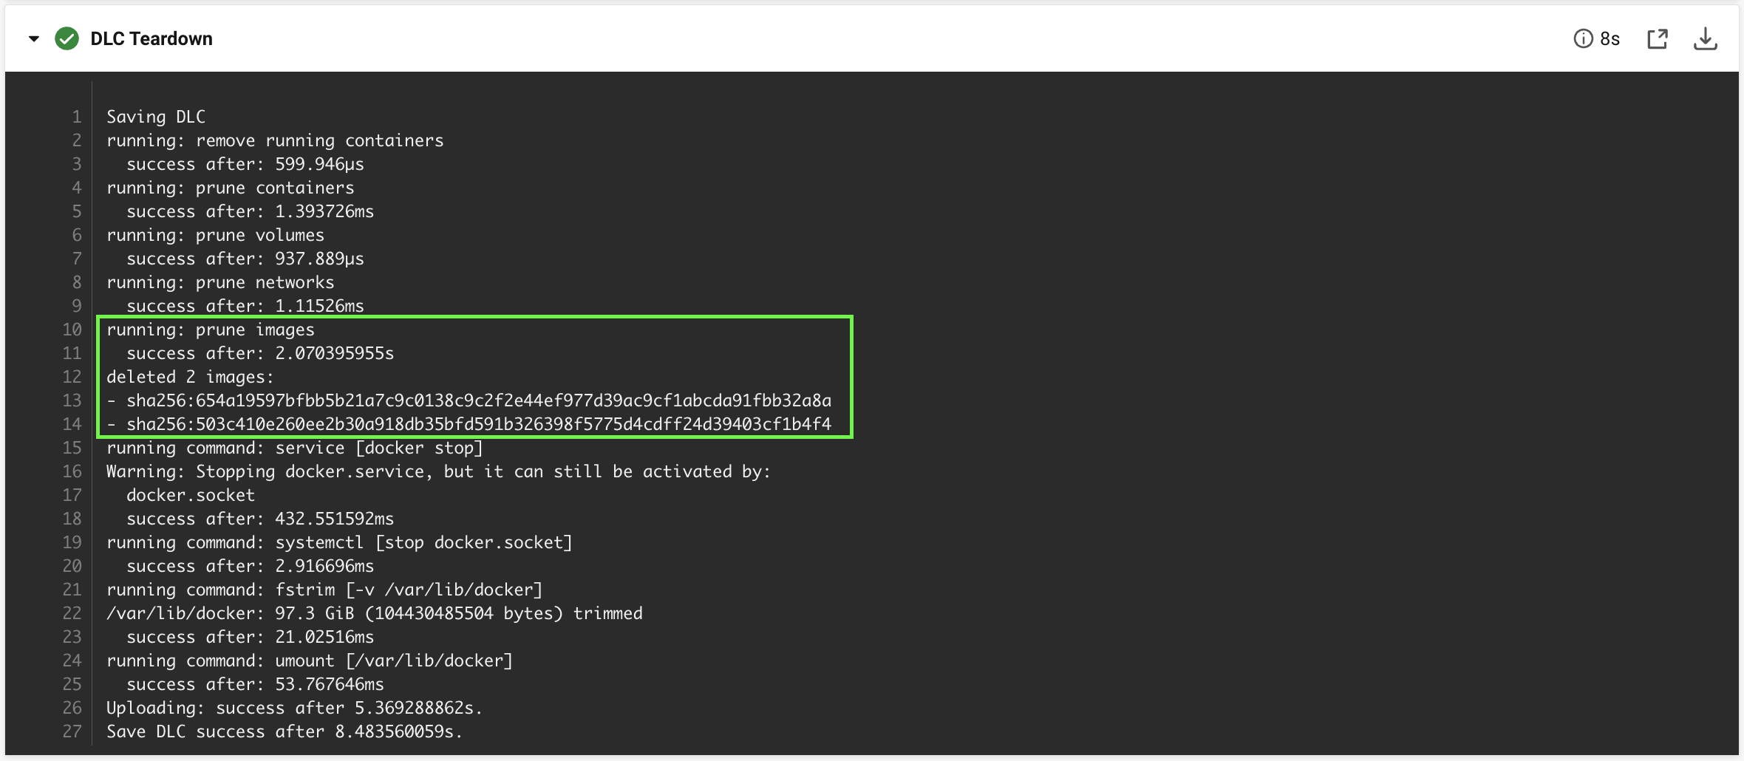Click the docker.service Warning log line
Viewport: 1744px width, 761px height.
pyautogui.click(x=438, y=471)
